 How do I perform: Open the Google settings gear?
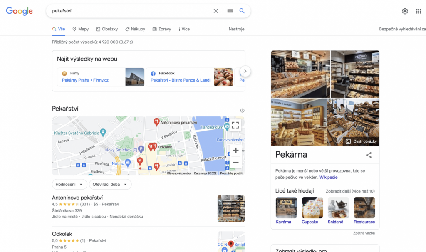point(405,11)
